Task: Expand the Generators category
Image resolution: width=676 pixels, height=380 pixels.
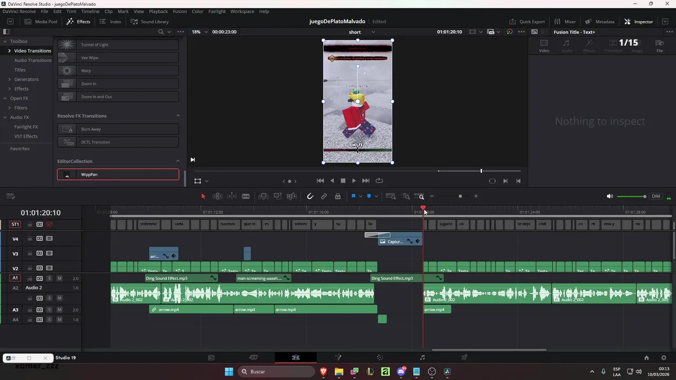Action: click(x=9, y=79)
